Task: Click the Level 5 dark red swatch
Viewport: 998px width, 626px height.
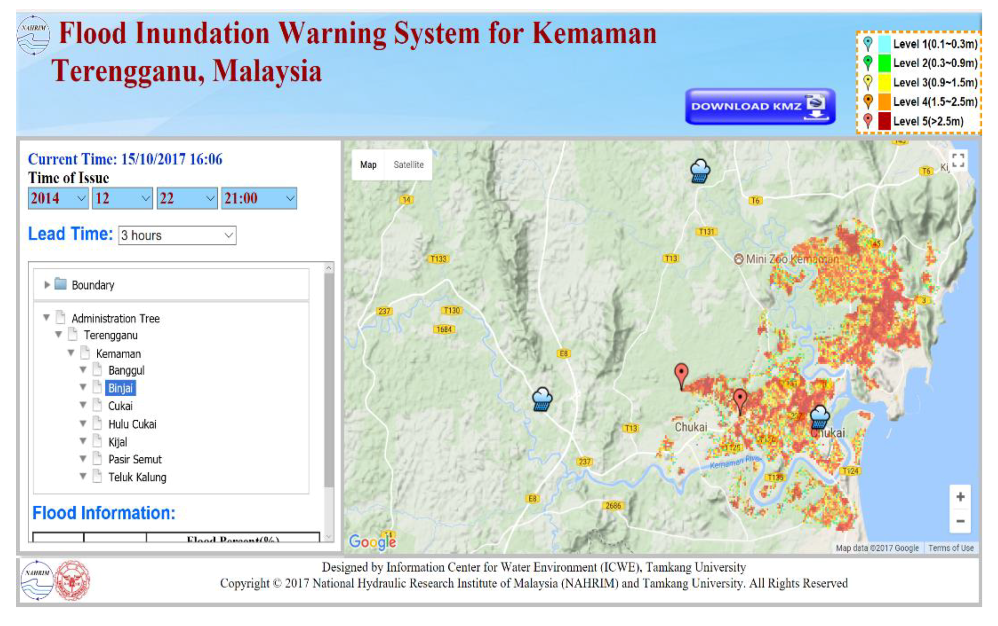Action: tap(884, 121)
